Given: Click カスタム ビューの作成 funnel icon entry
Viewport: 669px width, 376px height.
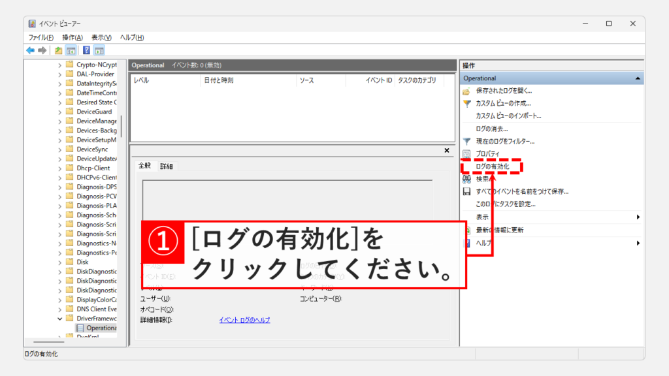Looking at the screenshot, I should [502, 103].
